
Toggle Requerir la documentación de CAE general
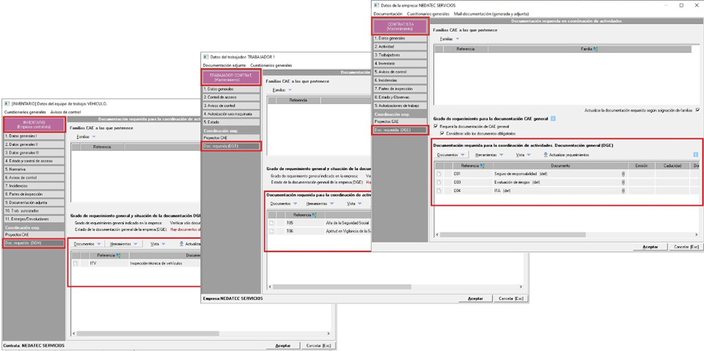[436, 126]
